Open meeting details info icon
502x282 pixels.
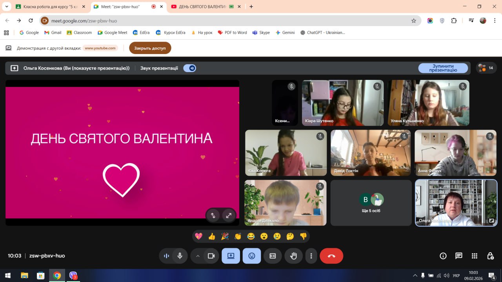click(443, 256)
